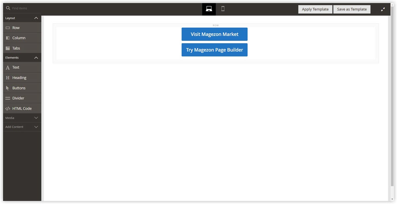Viewport: 397px width, 204px height.
Task: Click the Save as Template button
Action: pos(352,9)
